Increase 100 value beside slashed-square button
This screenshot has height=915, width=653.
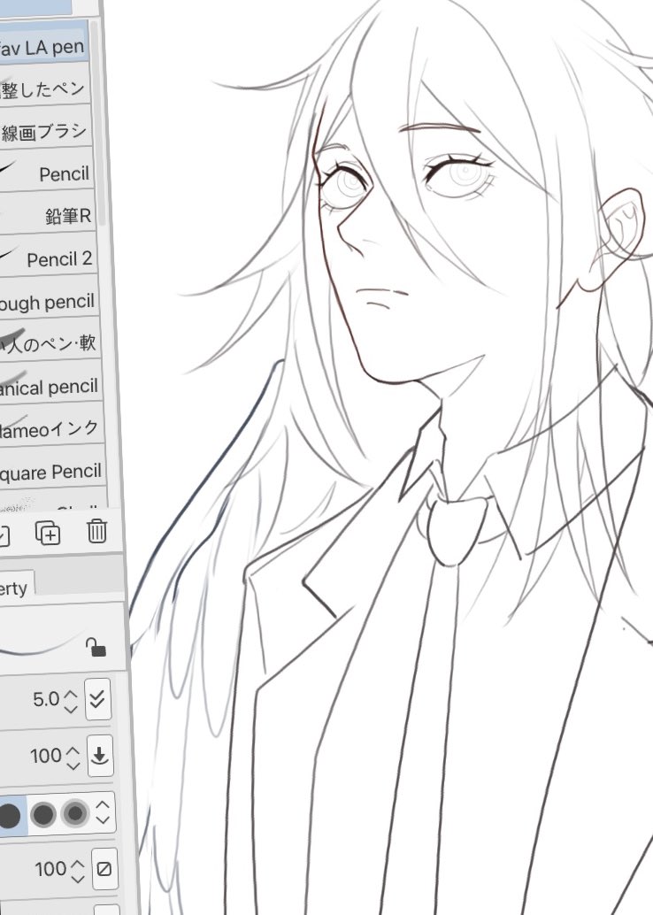[x=77, y=863]
